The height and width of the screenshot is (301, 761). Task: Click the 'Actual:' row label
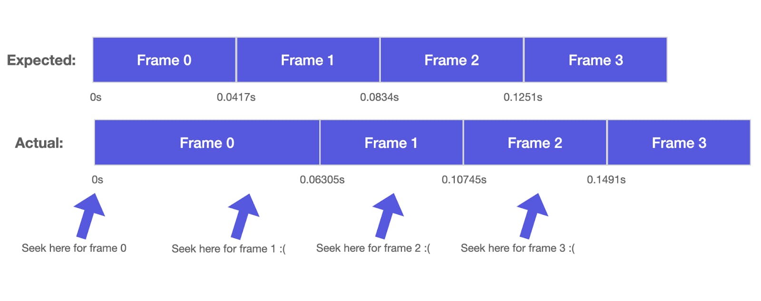tap(39, 143)
